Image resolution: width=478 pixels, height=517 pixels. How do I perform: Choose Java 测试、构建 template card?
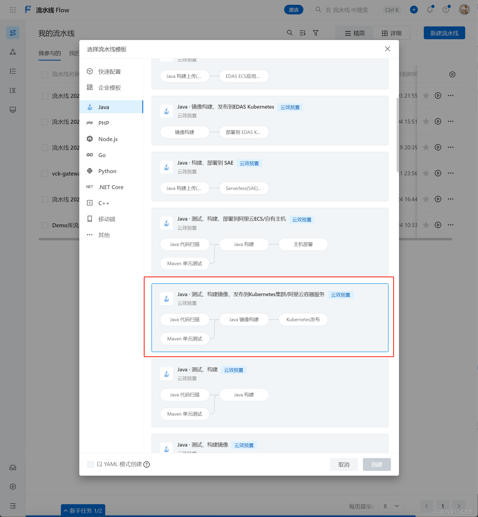(x=270, y=393)
